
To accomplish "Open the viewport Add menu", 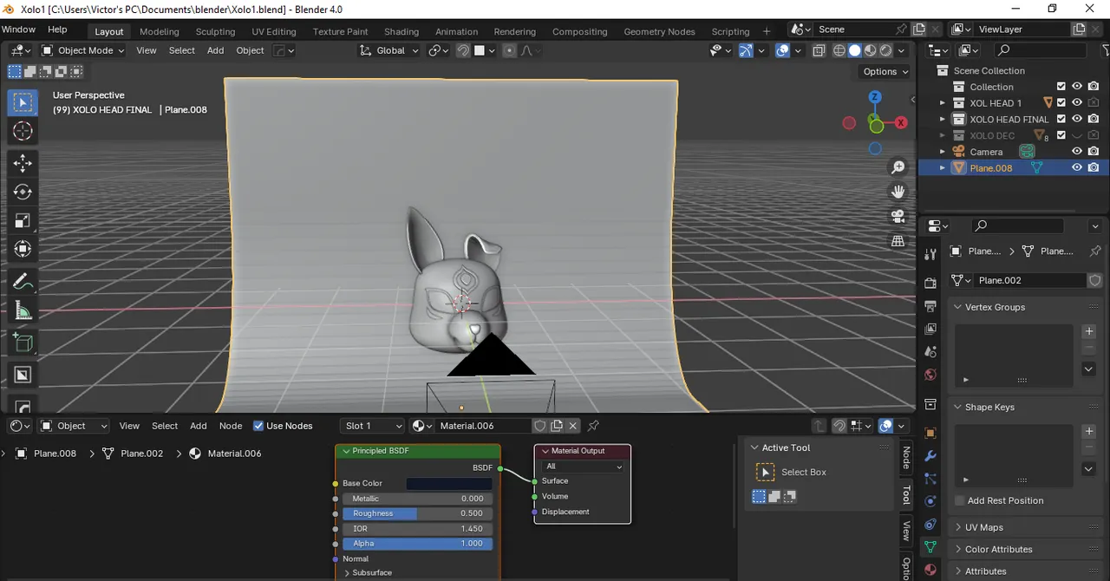I will (x=215, y=50).
